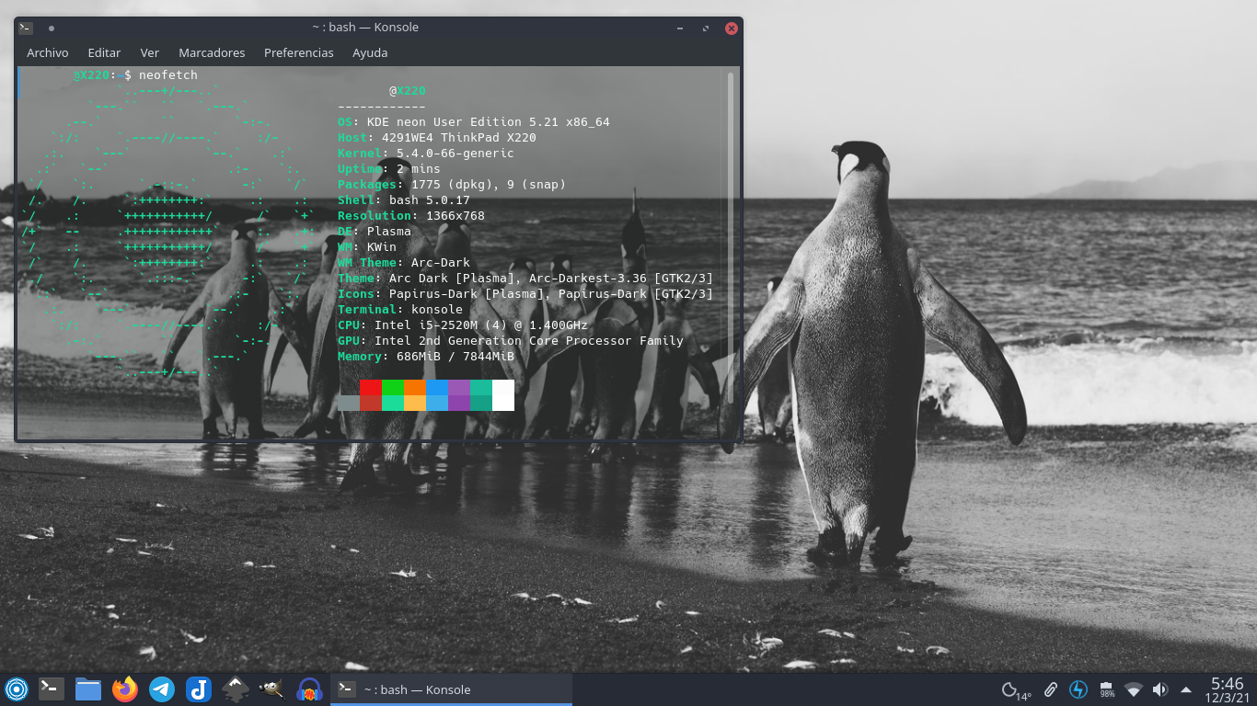This screenshot has height=706, width=1257.
Task: Open the Dolphin file manager icon
Action: (x=88, y=689)
